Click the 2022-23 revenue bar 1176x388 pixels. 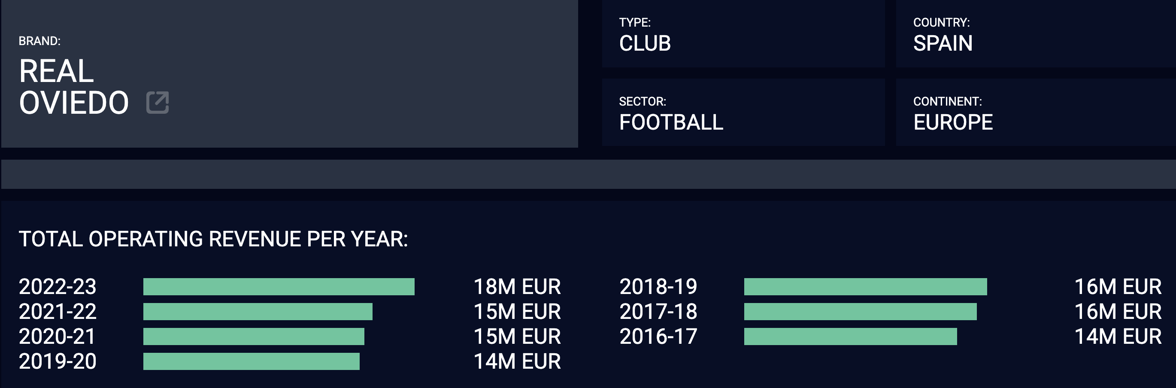coord(279,287)
